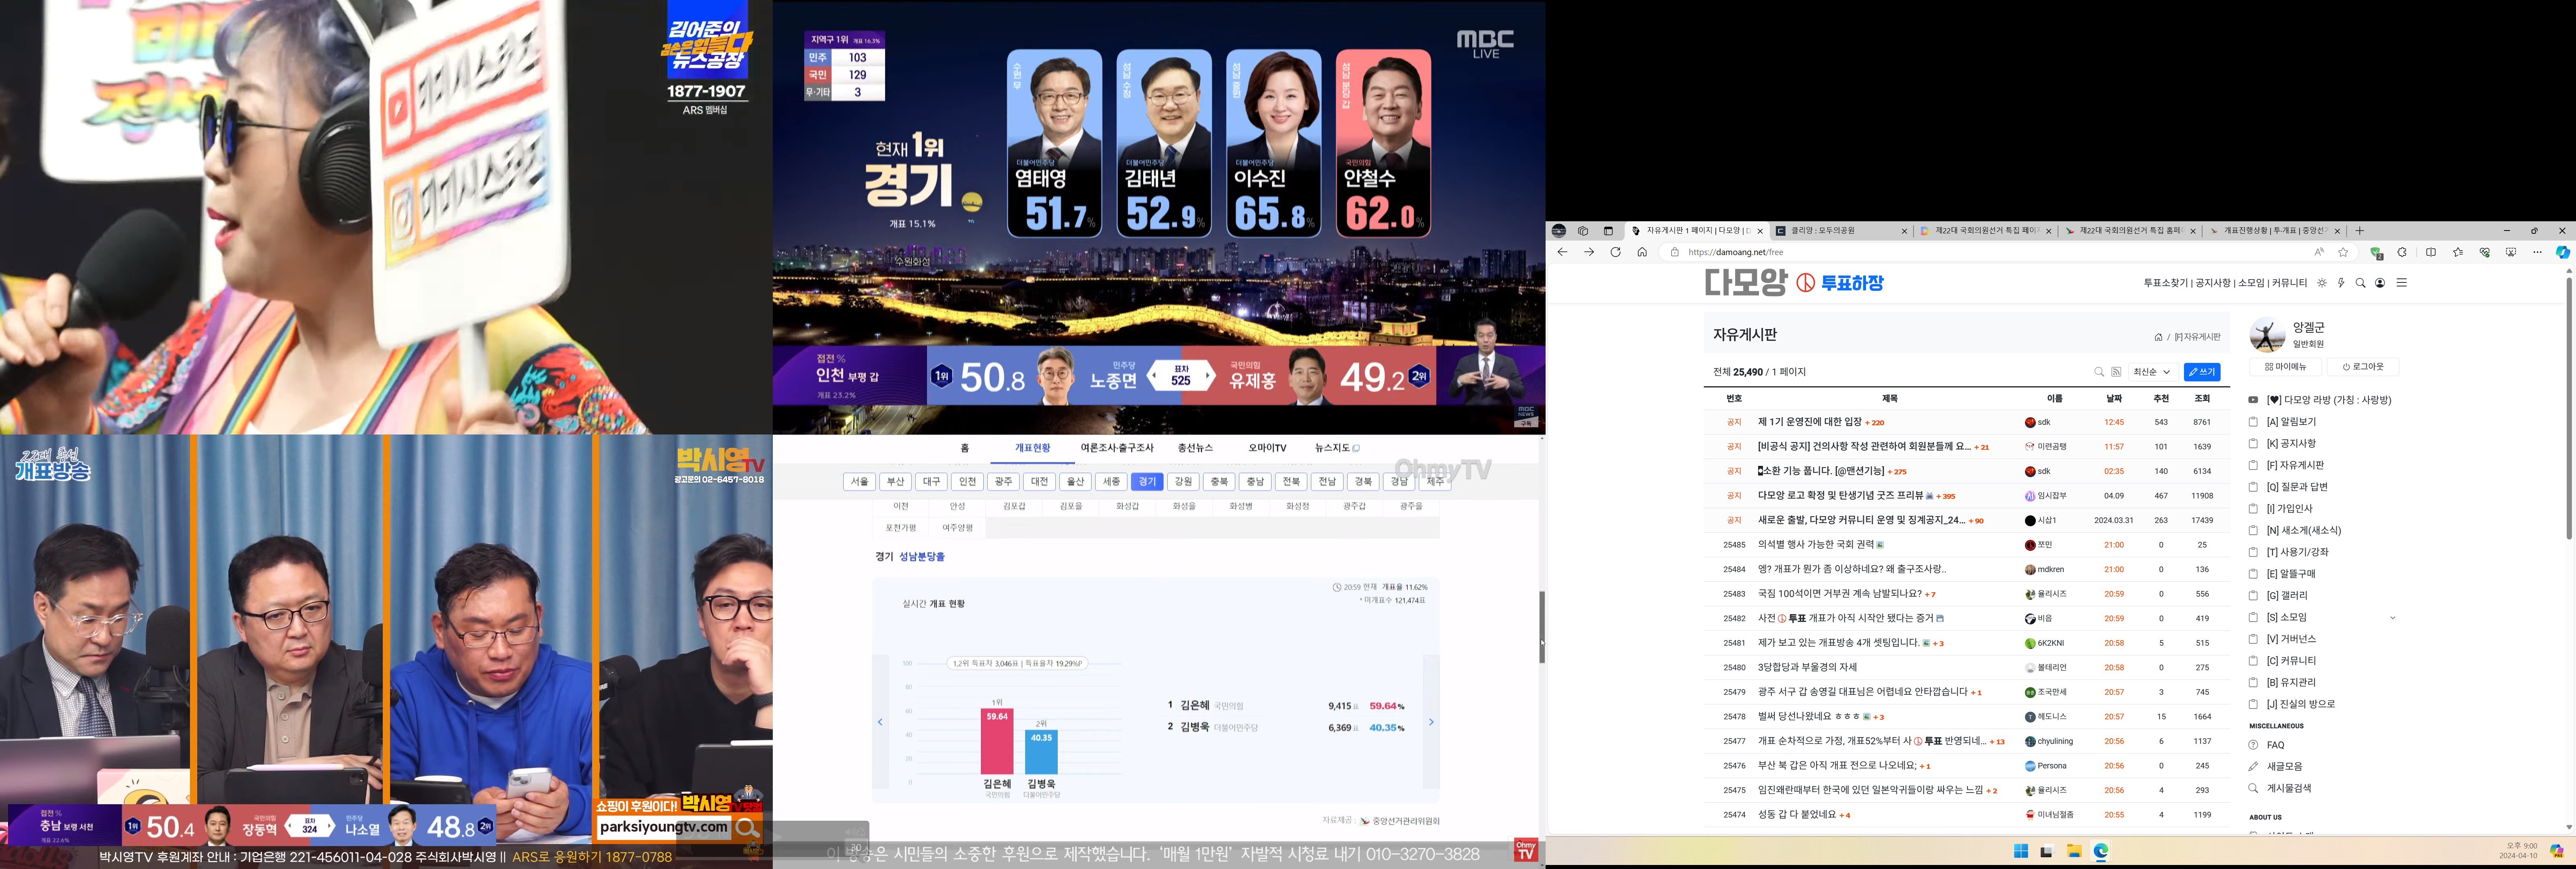Click the screenshot capture icon in Edge

pyautogui.click(x=2511, y=252)
